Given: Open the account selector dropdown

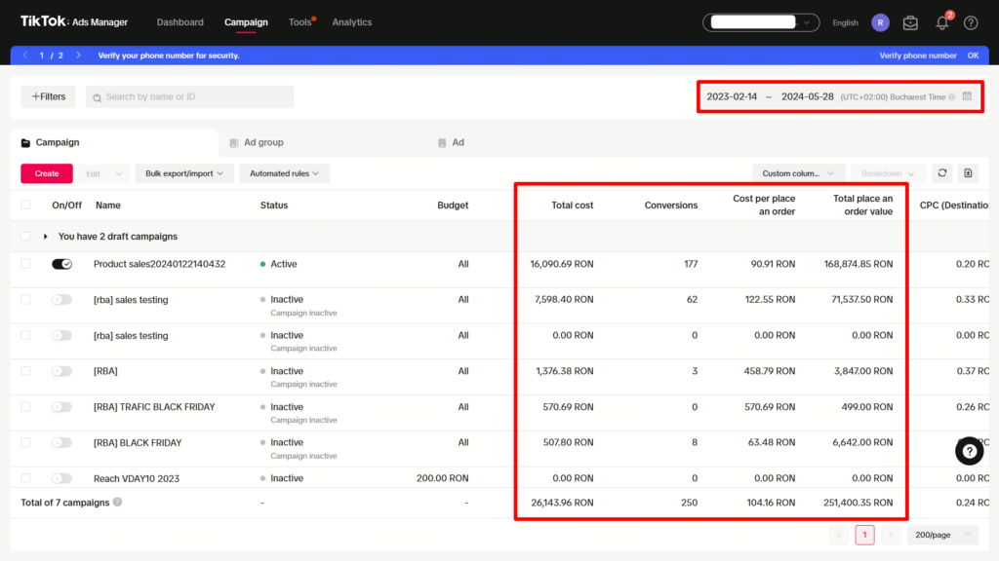Looking at the screenshot, I should pos(761,22).
